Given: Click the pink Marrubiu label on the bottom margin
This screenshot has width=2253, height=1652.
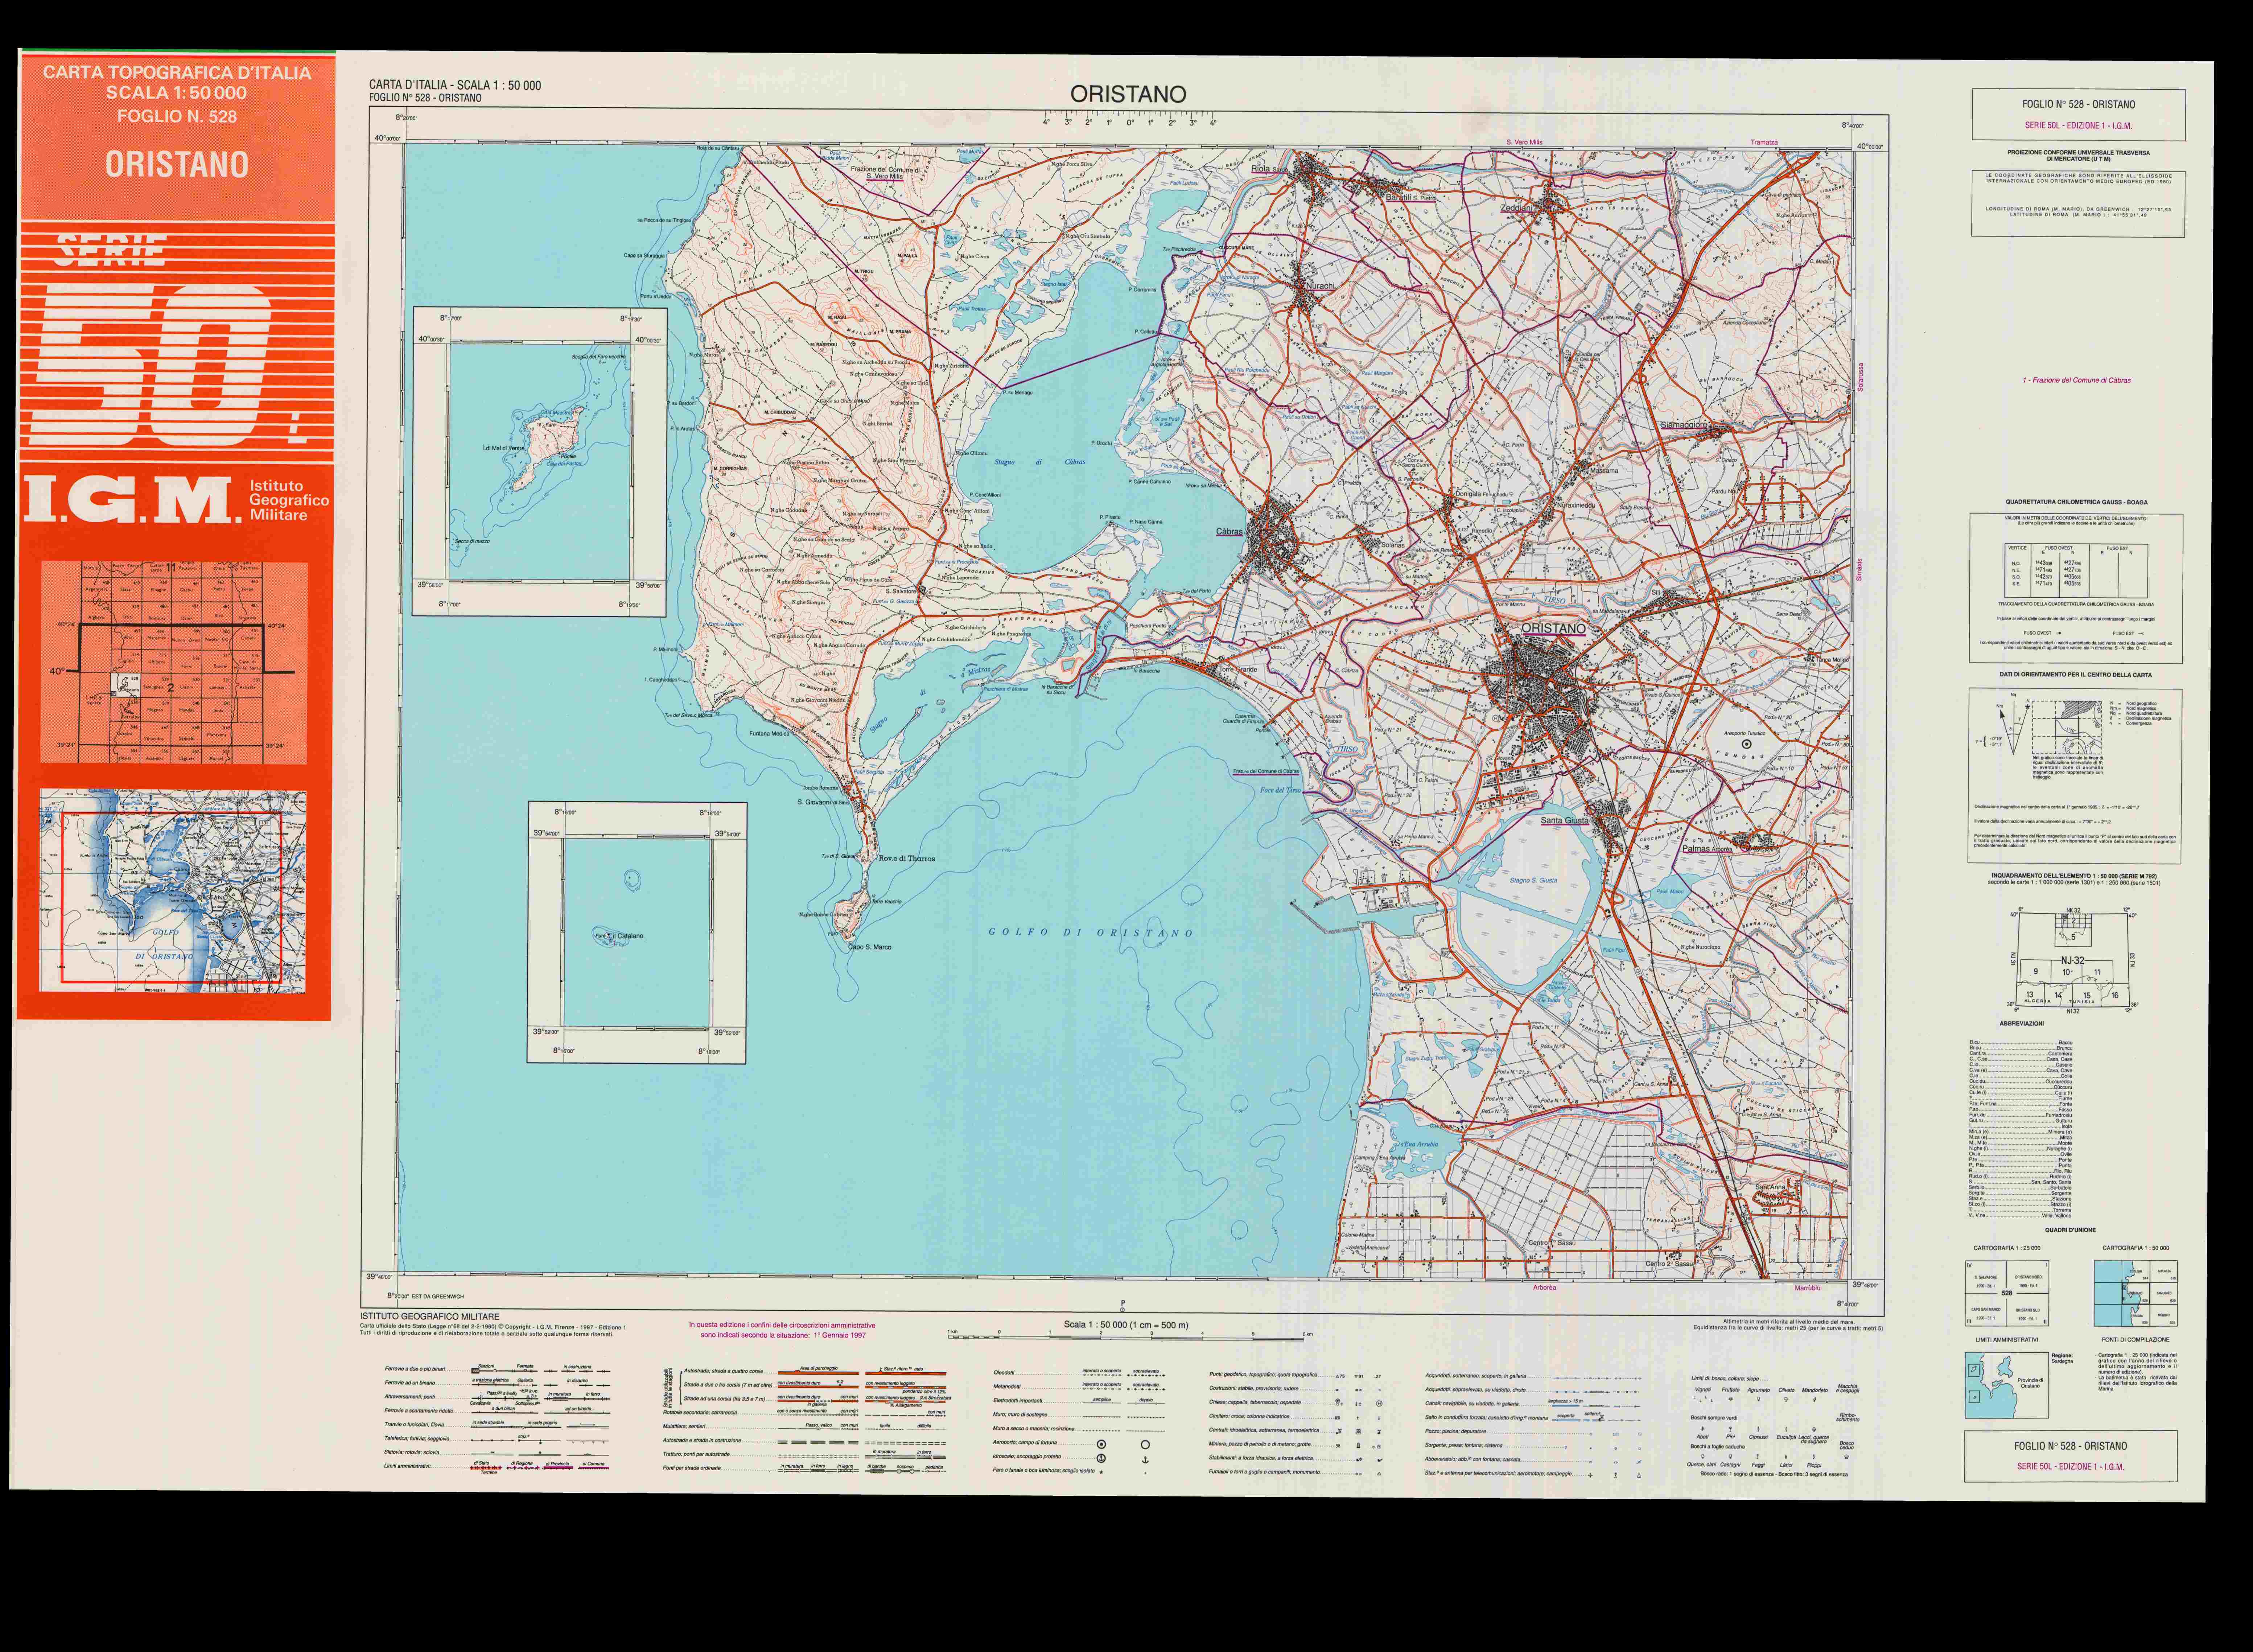Looking at the screenshot, I should [1808, 1288].
